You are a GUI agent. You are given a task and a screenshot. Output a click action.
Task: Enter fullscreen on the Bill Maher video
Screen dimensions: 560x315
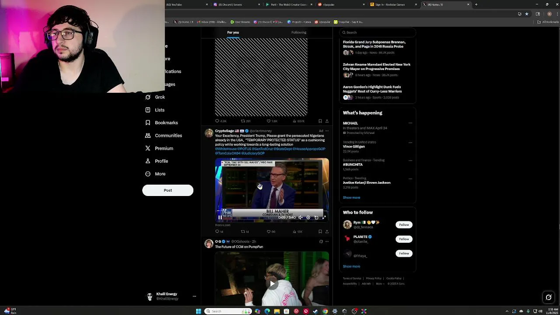click(x=324, y=217)
